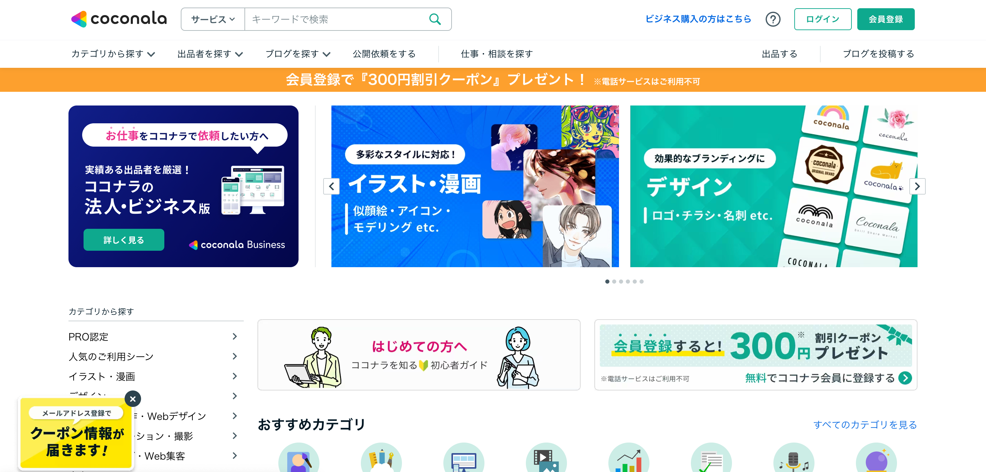The height and width of the screenshot is (472, 986).
Task: Select the last carousel pagination dot
Action: click(x=642, y=281)
